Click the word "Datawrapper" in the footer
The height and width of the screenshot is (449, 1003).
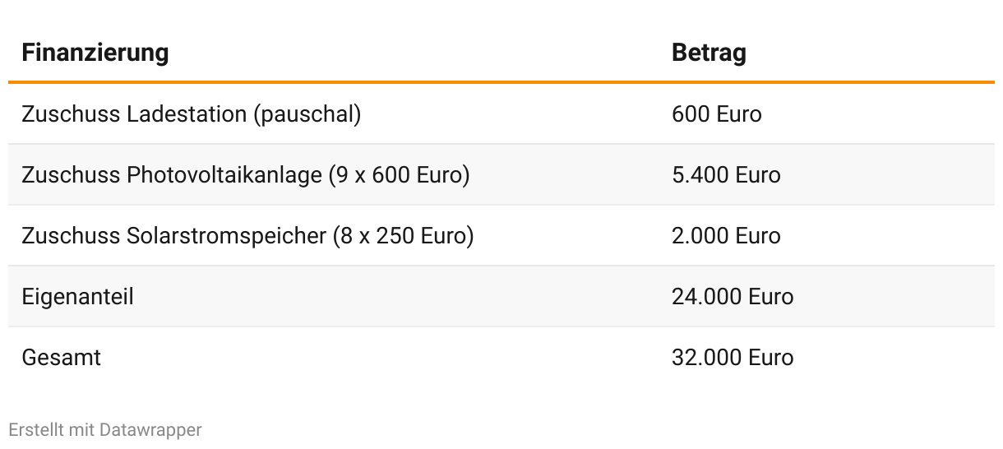pos(150,429)
